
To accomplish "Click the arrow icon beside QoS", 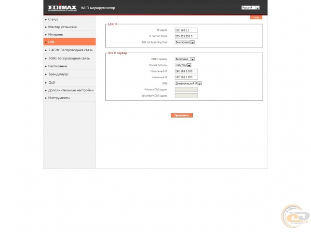I will (46, 83).
